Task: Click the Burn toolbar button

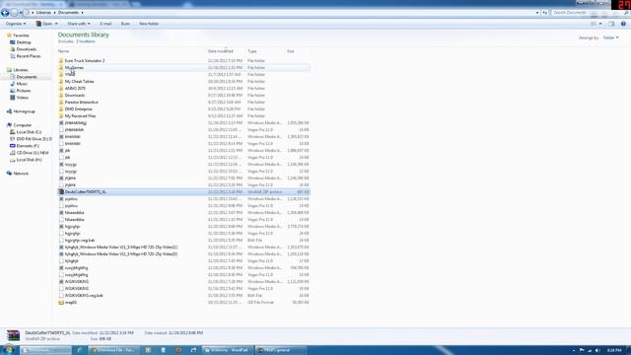Action: click(125, 24)
